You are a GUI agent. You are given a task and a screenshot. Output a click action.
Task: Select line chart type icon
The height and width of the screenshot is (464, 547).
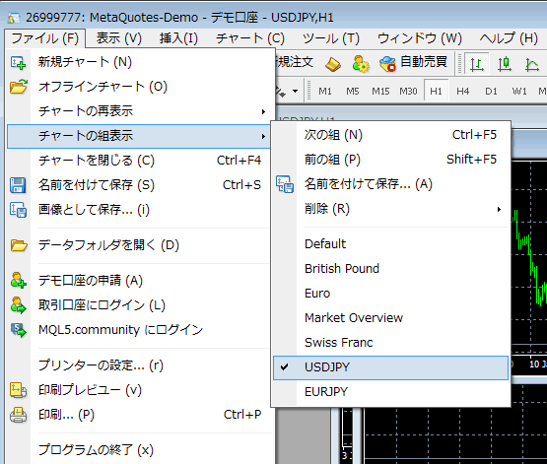pyautogui.click(x=532, y=64)
